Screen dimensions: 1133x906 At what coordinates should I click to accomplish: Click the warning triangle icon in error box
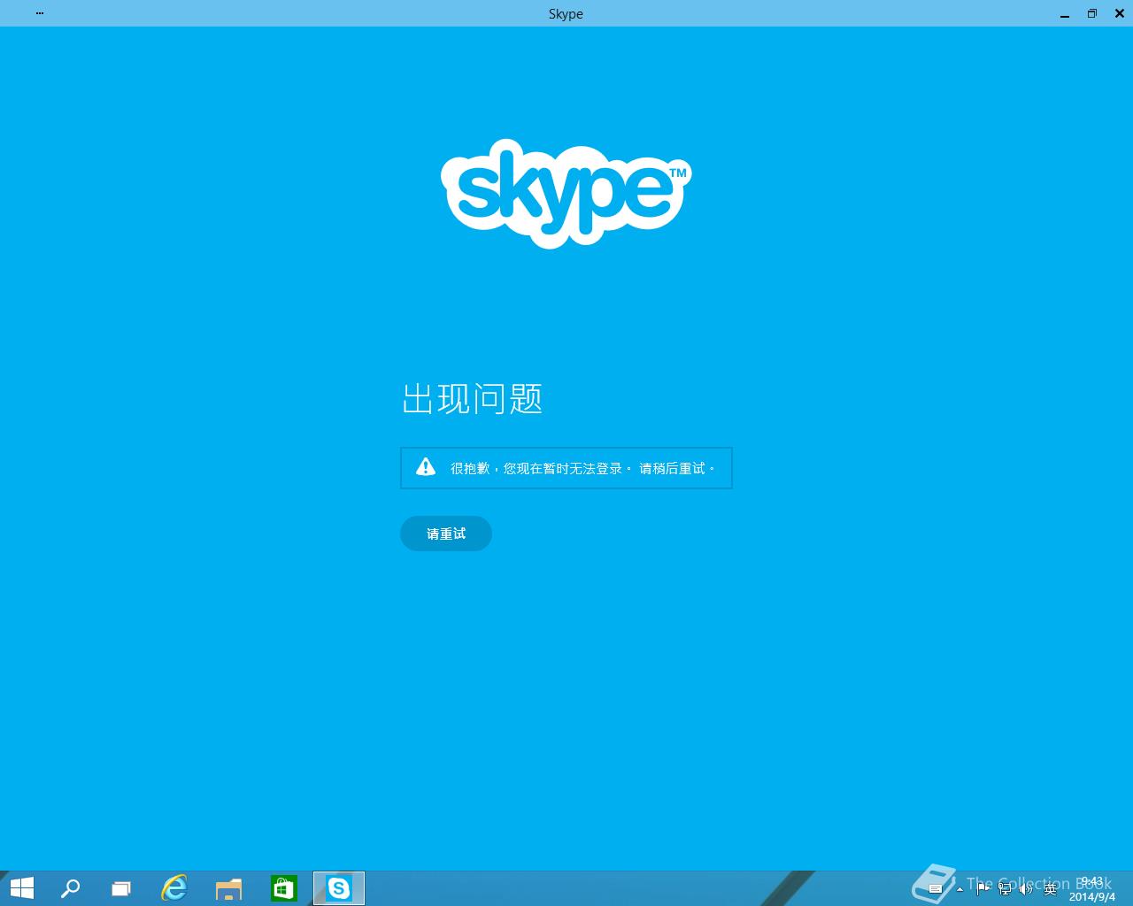tap(426, 467)
